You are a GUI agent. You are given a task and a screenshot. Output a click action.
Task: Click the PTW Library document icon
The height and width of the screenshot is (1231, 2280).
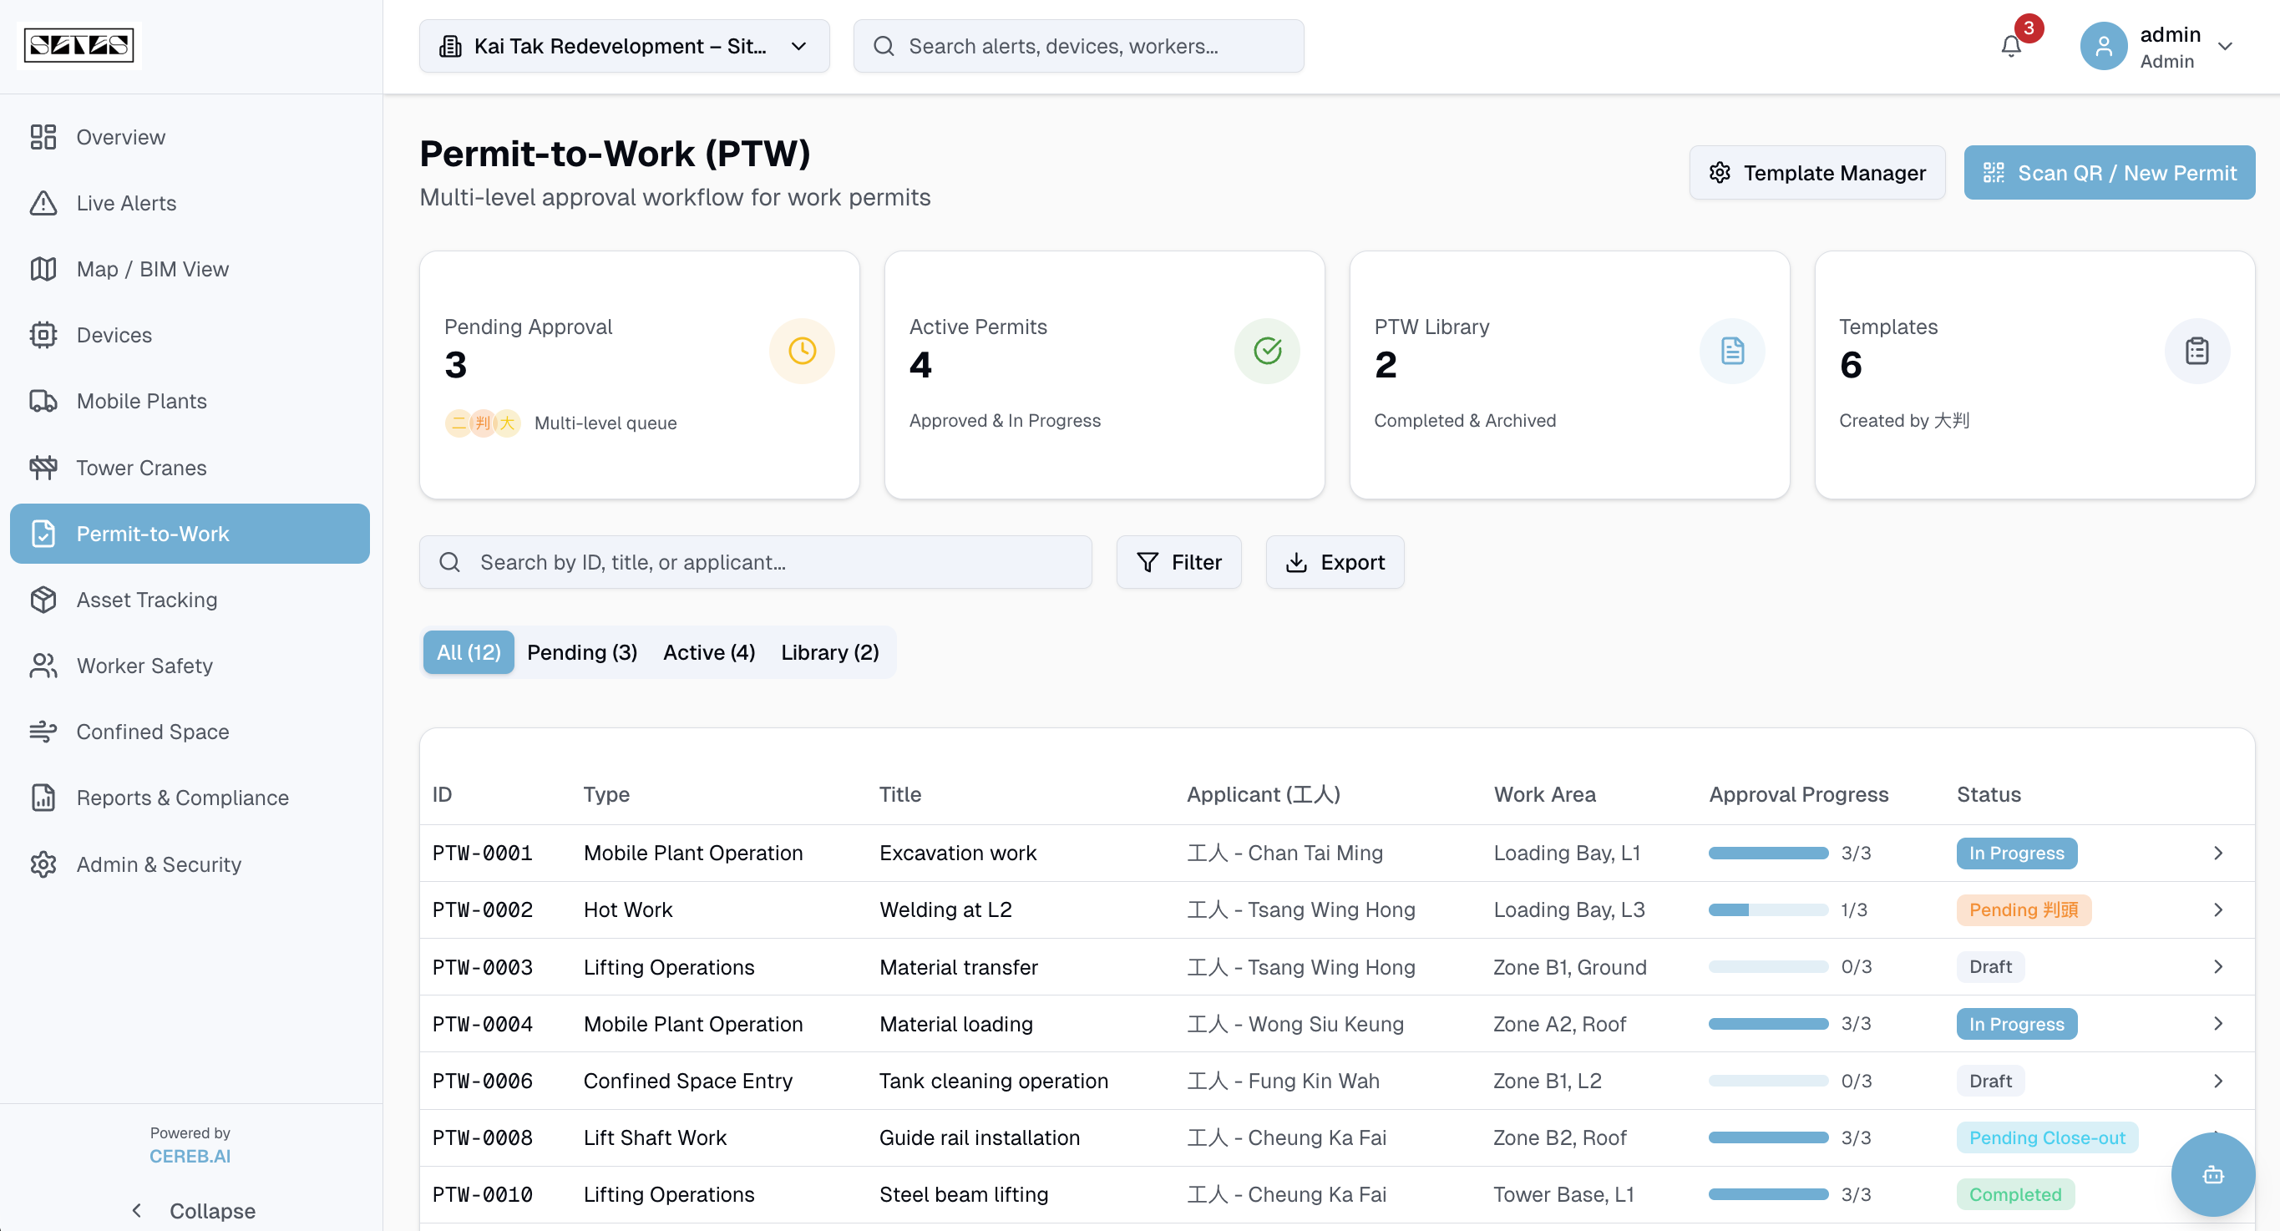pyautogui.click(x=1731, y=352)
